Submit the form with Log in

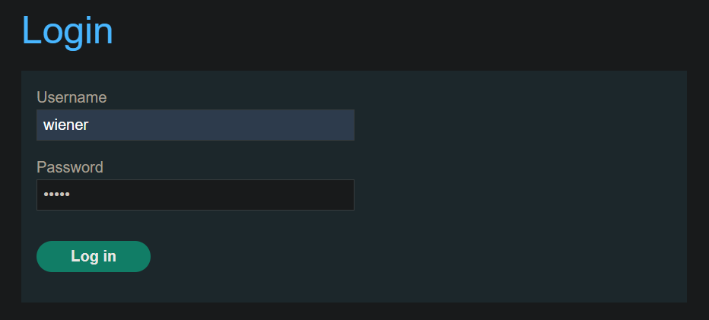pyautogui.click(x=93, y=256)
